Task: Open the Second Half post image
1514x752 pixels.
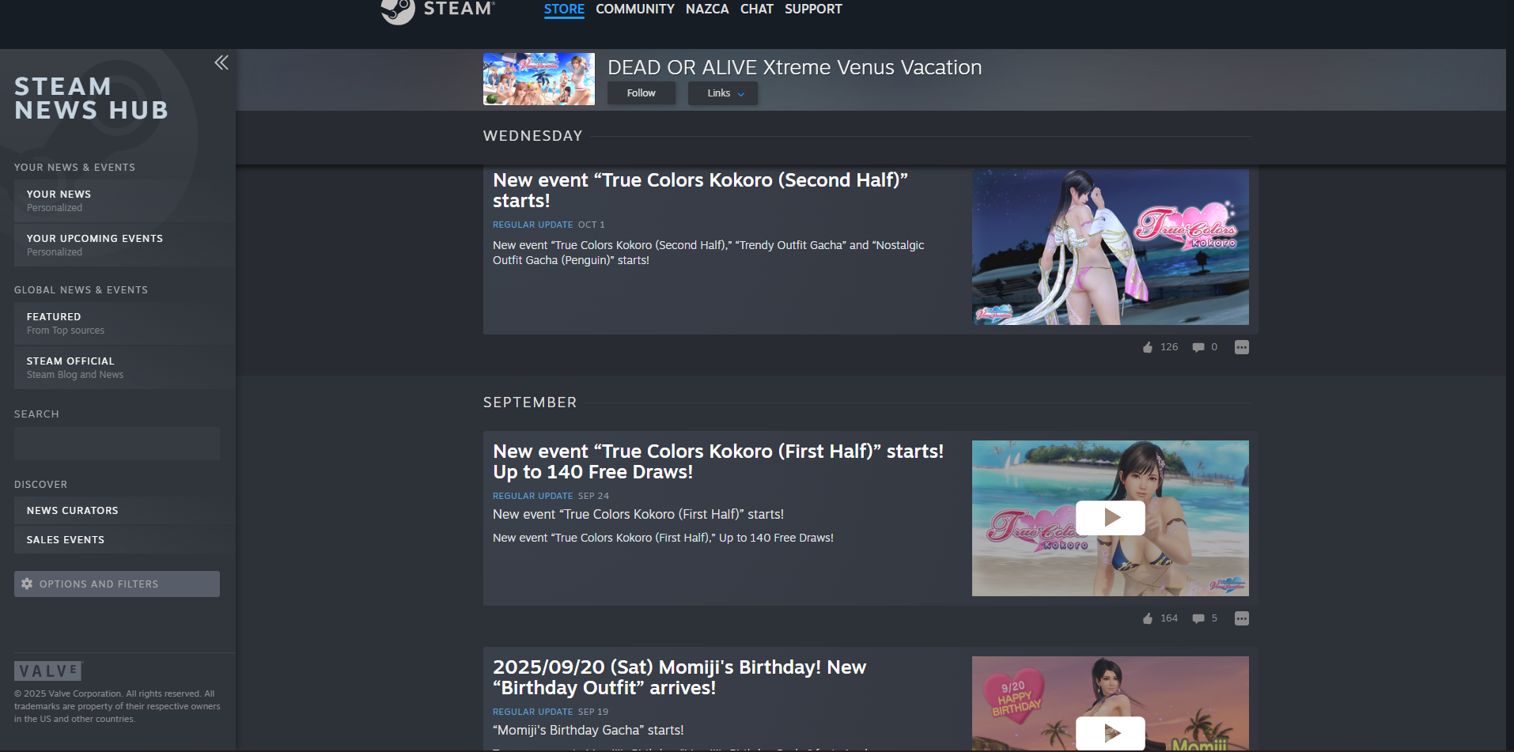Action: (x=1111, y=247)
